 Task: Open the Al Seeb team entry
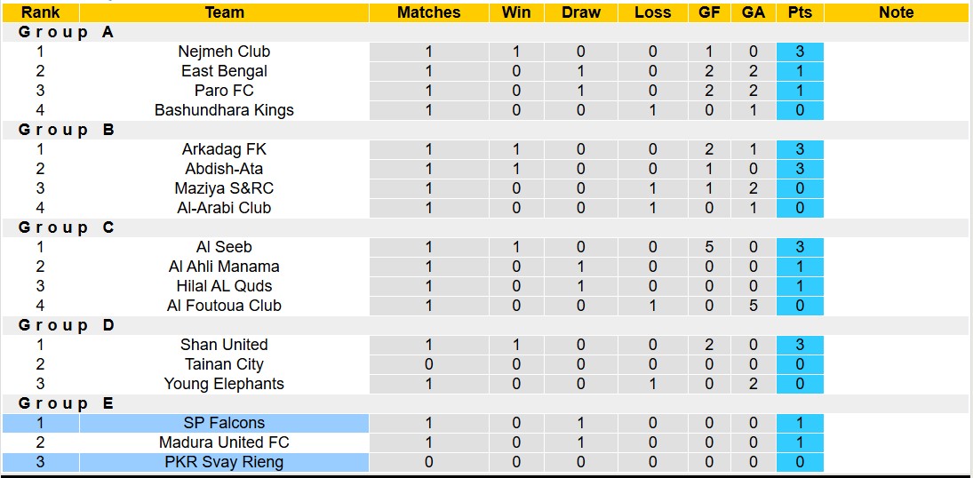224,247
